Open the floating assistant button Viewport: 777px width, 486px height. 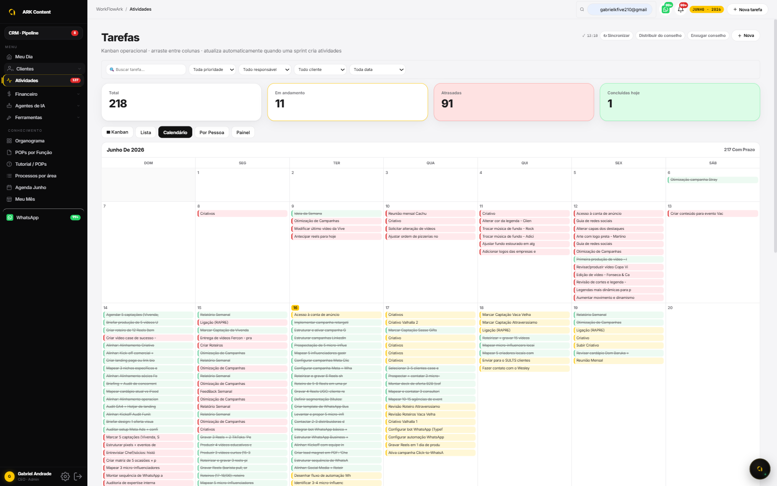click(x=760, y=469)
